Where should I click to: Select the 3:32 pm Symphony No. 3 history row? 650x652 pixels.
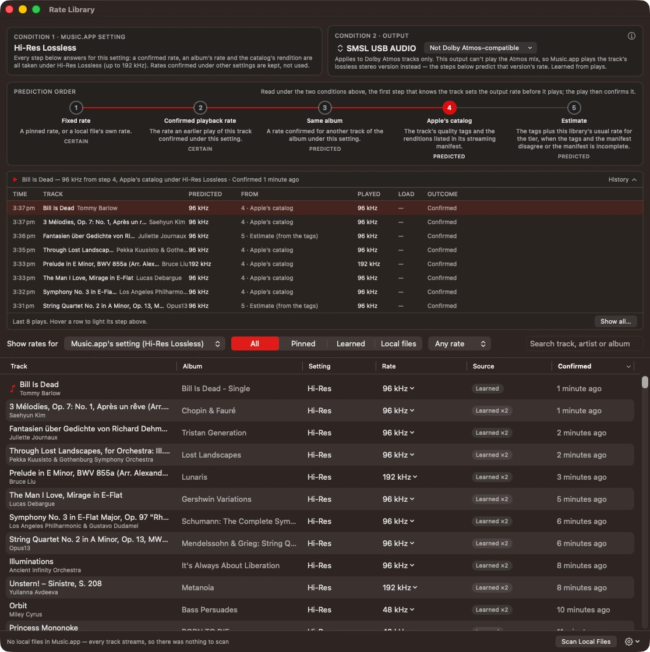[x=324, y=292]
